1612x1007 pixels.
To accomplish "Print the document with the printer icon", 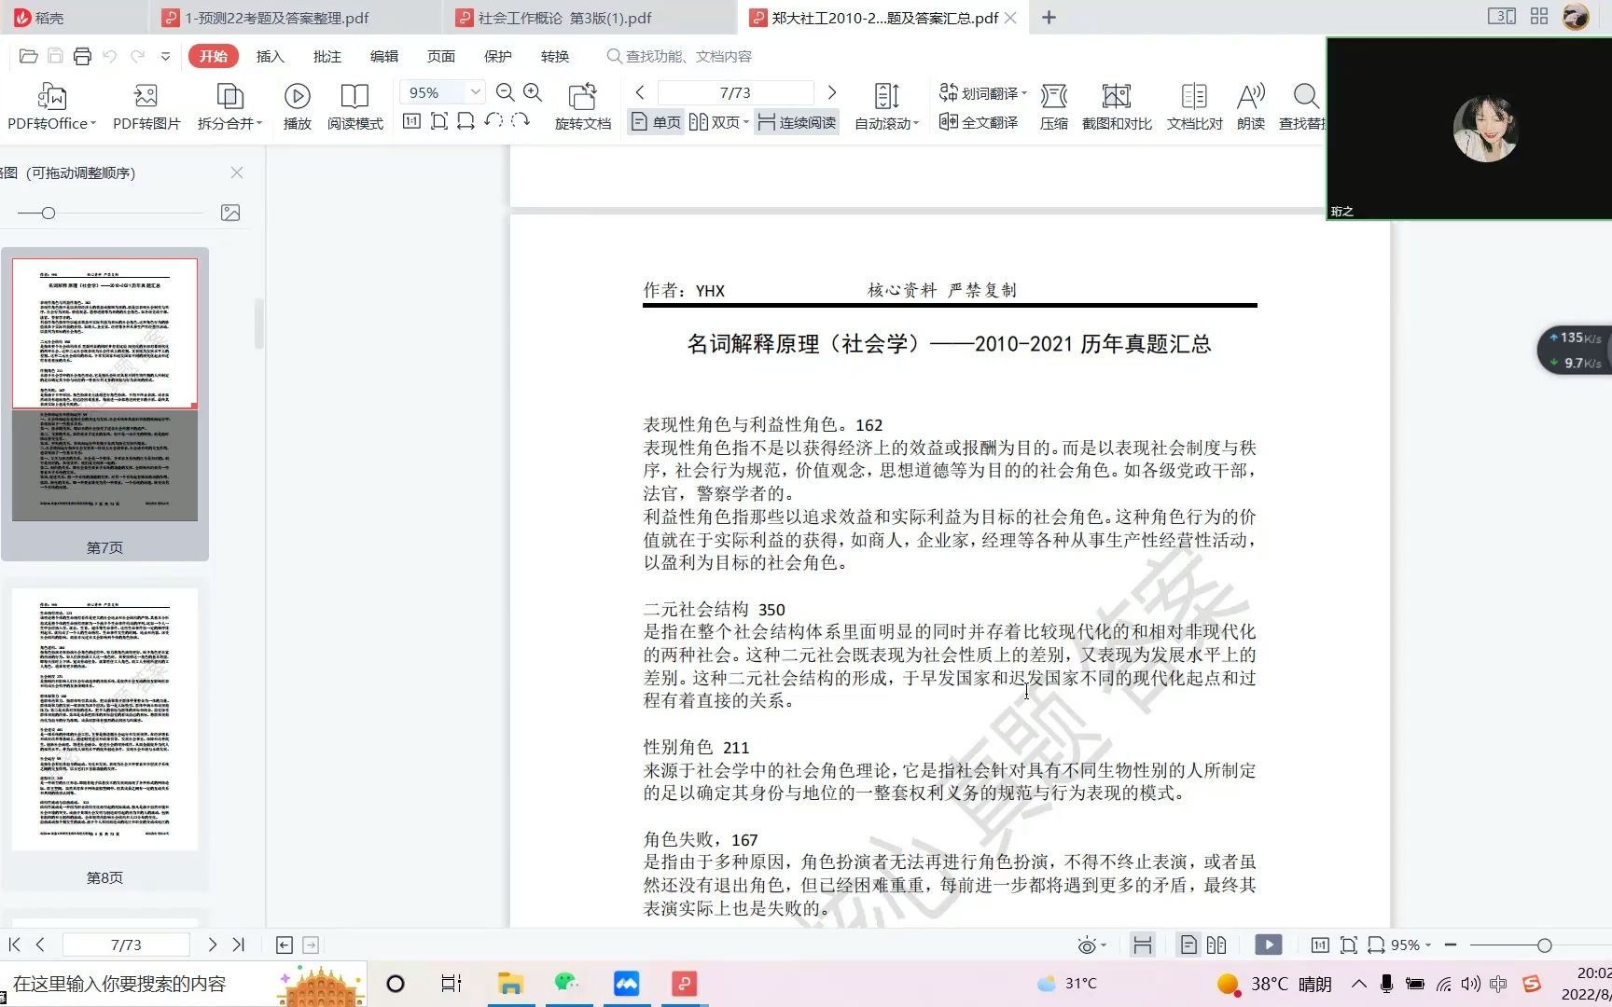I will (82, 56).
